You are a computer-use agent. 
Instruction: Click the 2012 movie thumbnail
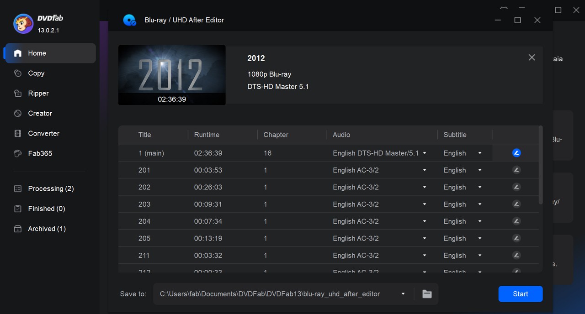(171, 74)
